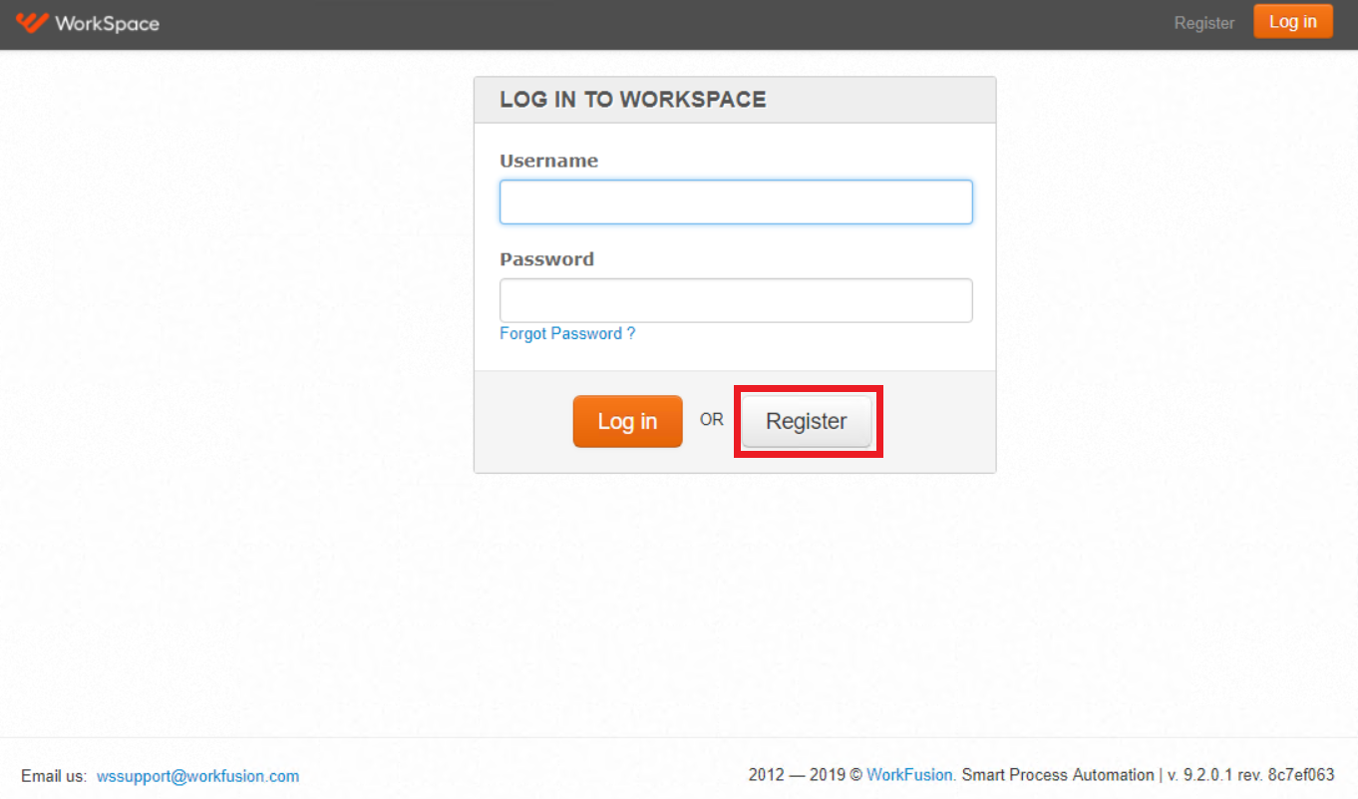Open the wssupport@workfusion.com email link
Viewport: 1358px width, 799px height.
click(x=197, y=776)
